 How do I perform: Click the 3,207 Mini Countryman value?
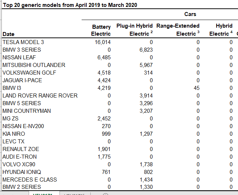(146, 111)
